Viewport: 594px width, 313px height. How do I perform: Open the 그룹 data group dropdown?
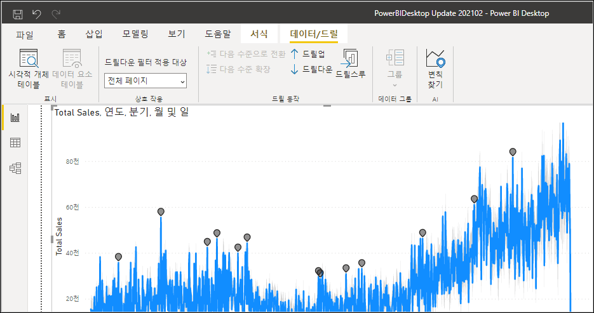tap(395, 69)
